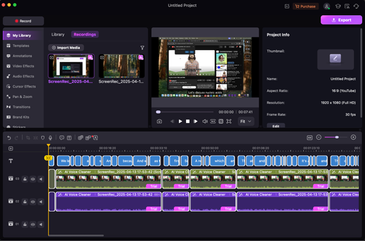Click the Export button
Image resolution: width=365 pixels, height=241 pixels.
coord(341,20)
